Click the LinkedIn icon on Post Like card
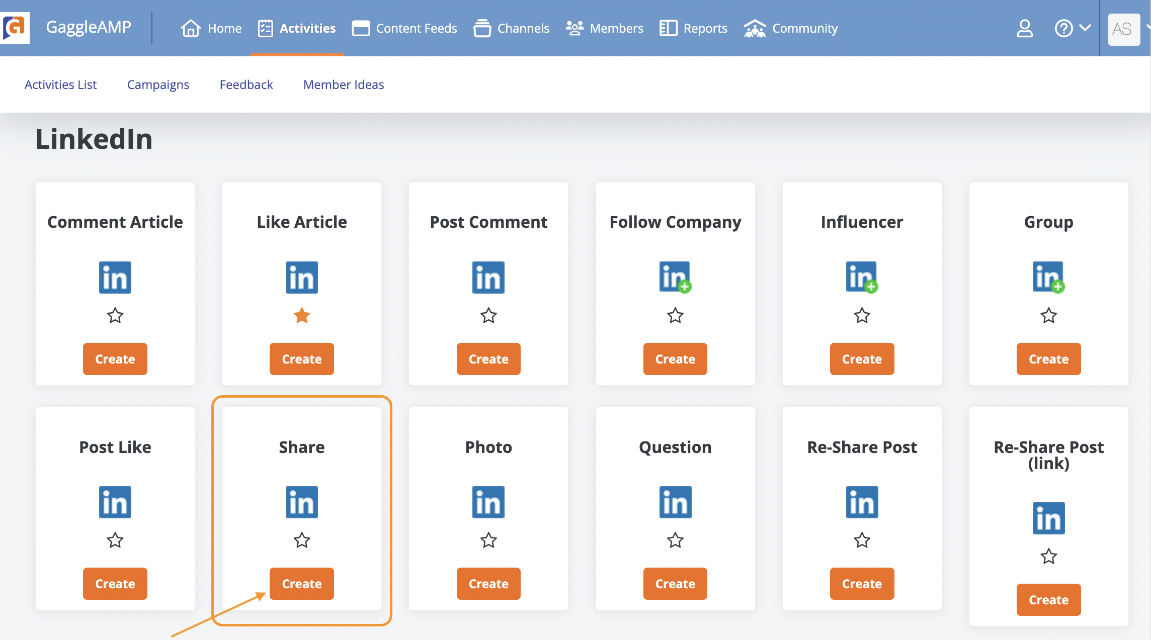The height and width of the screenshot is (640, 1151). pyautogui.click(x=115, y=502)
